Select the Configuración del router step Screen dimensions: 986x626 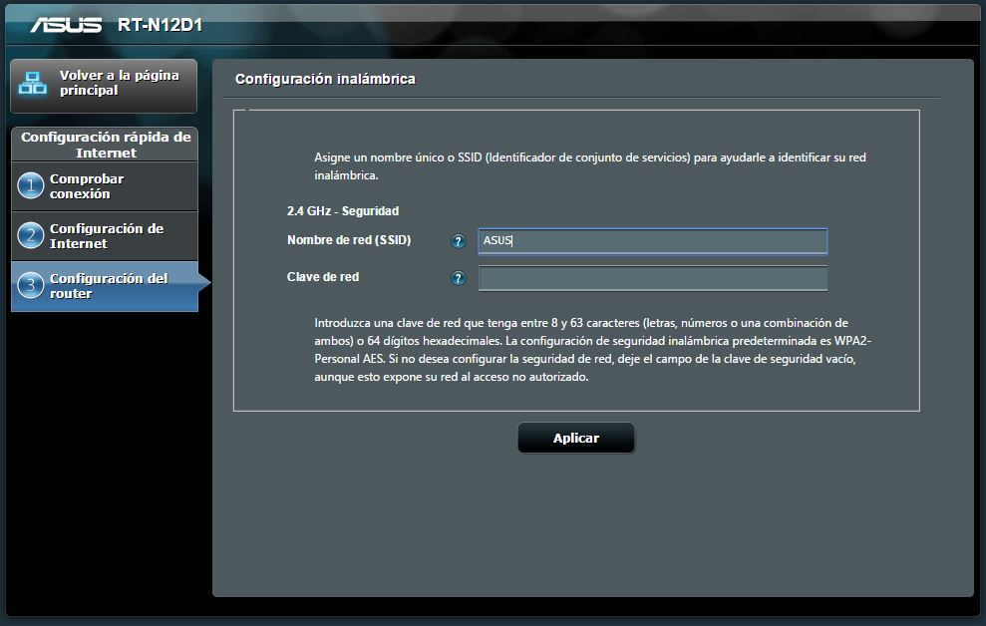[x=109, y=286]
